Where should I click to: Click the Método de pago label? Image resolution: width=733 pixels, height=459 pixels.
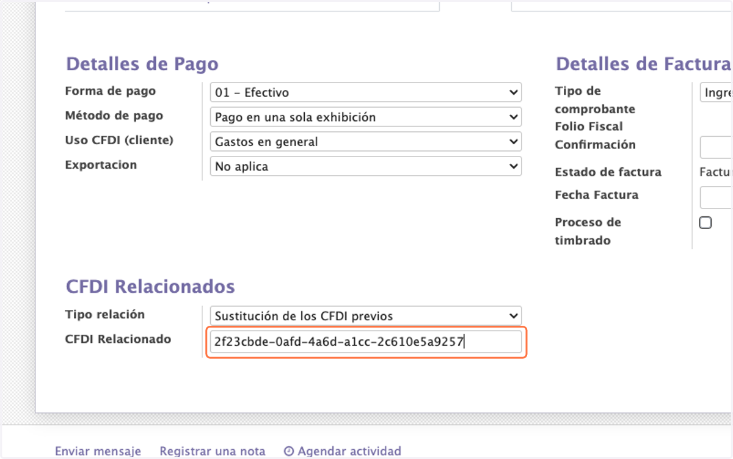pos(114,116)
